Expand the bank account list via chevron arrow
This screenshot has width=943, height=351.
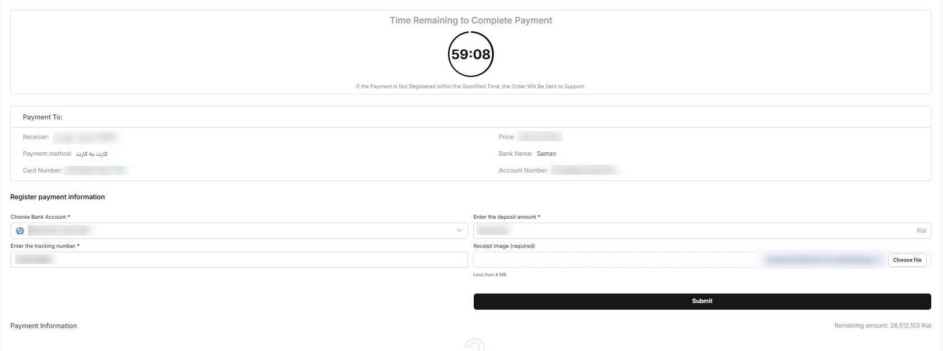tap(459, 230)
